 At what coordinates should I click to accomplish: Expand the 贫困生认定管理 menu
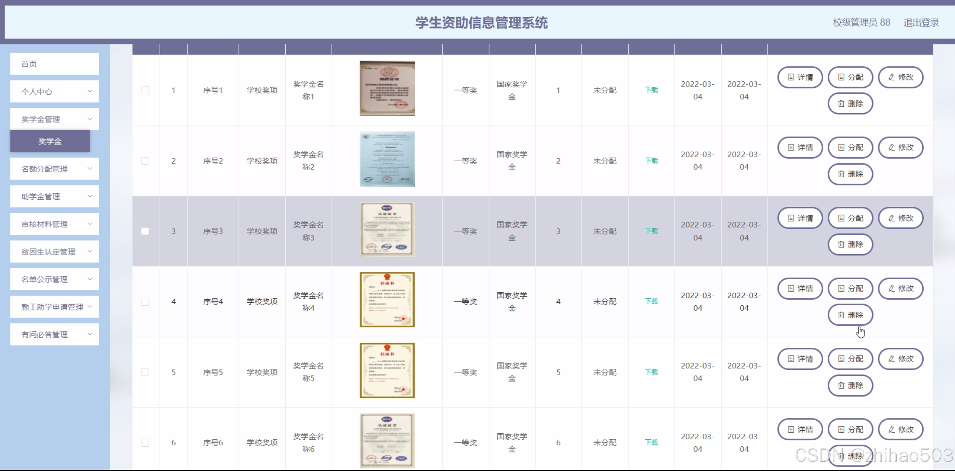click(x=54, y=252)
